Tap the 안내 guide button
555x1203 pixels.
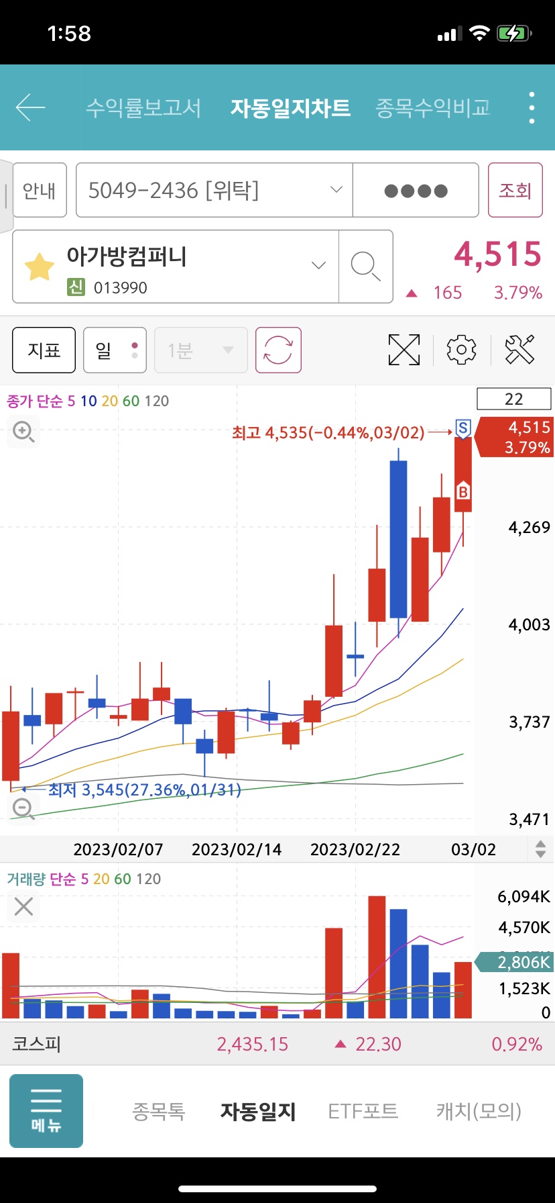click(40, 190)
